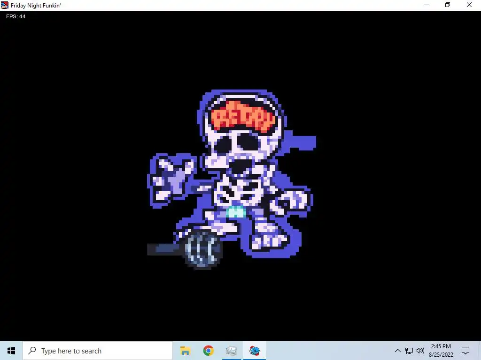The width and height of the screenshot is (481, 360).
Task: Close the Friday Night Funkin' window
Action: coord(469,5)
